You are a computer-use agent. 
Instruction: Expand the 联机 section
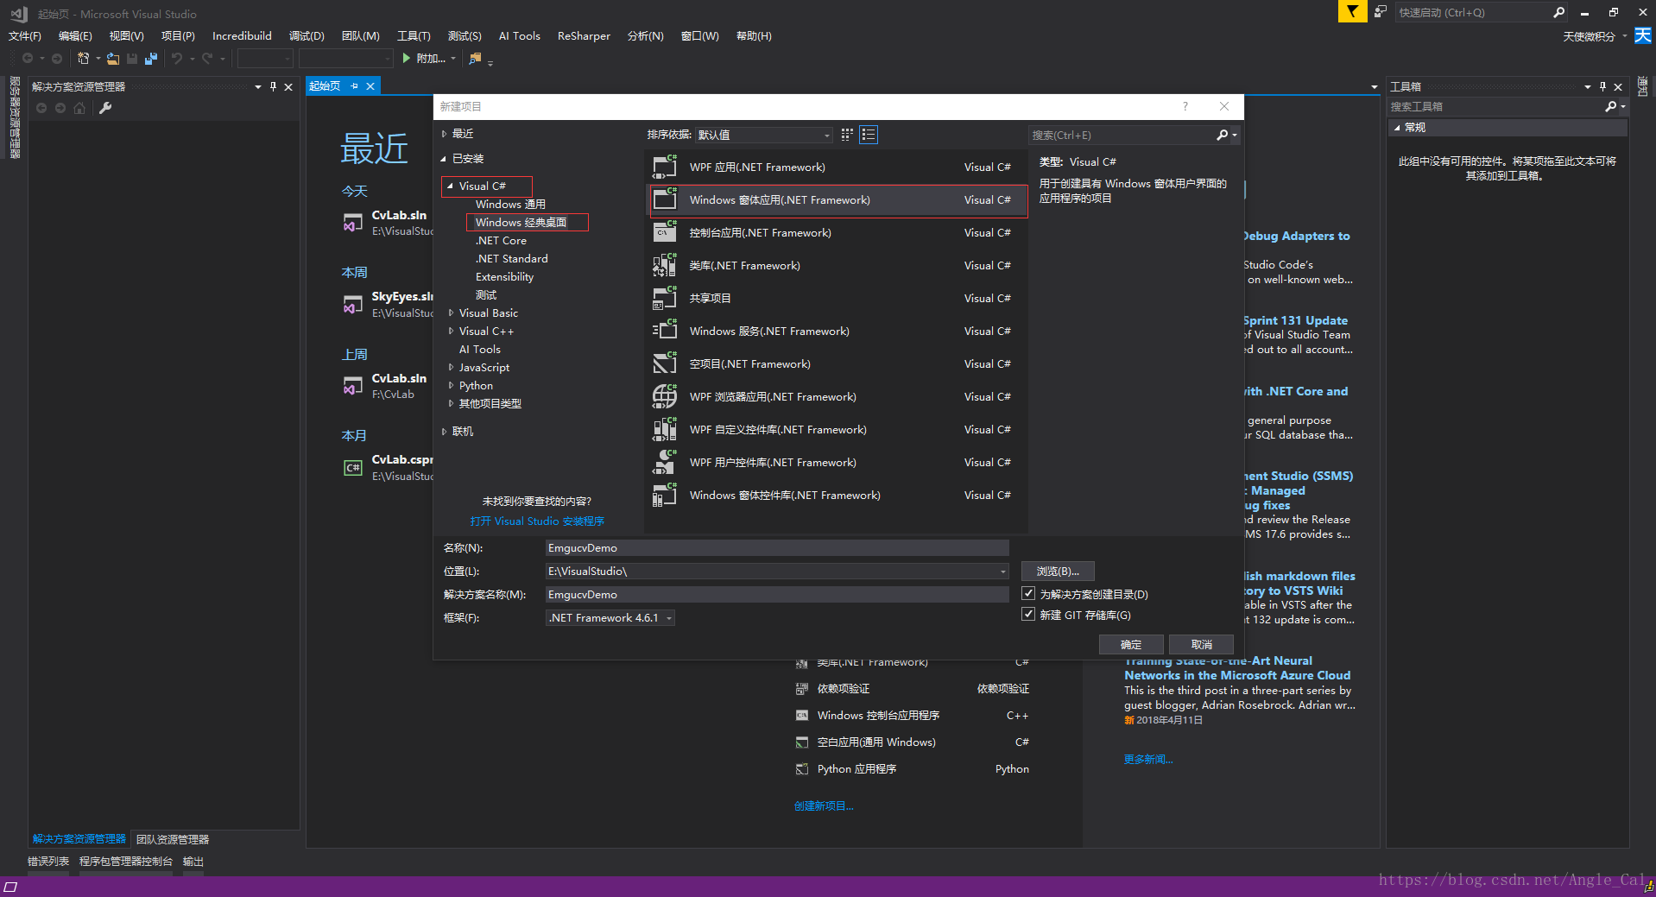tap(444, 431)
